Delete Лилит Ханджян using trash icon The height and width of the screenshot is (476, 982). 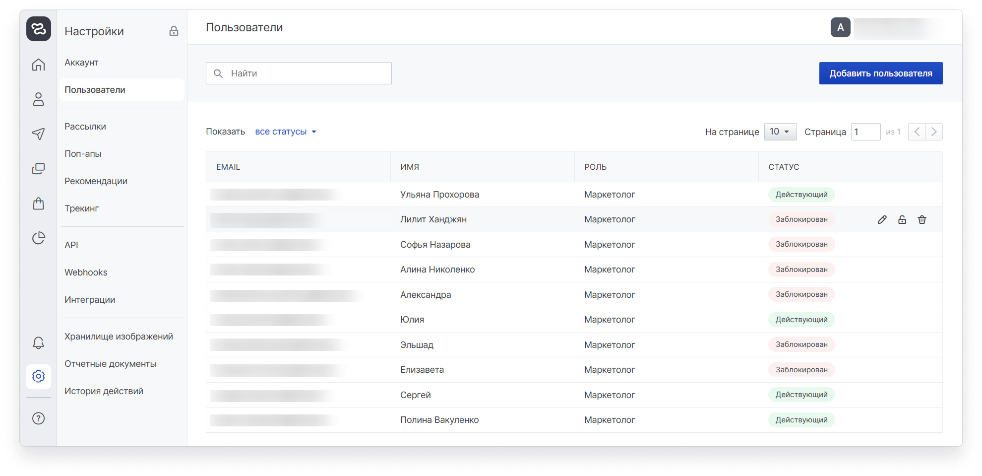[921, 219]
